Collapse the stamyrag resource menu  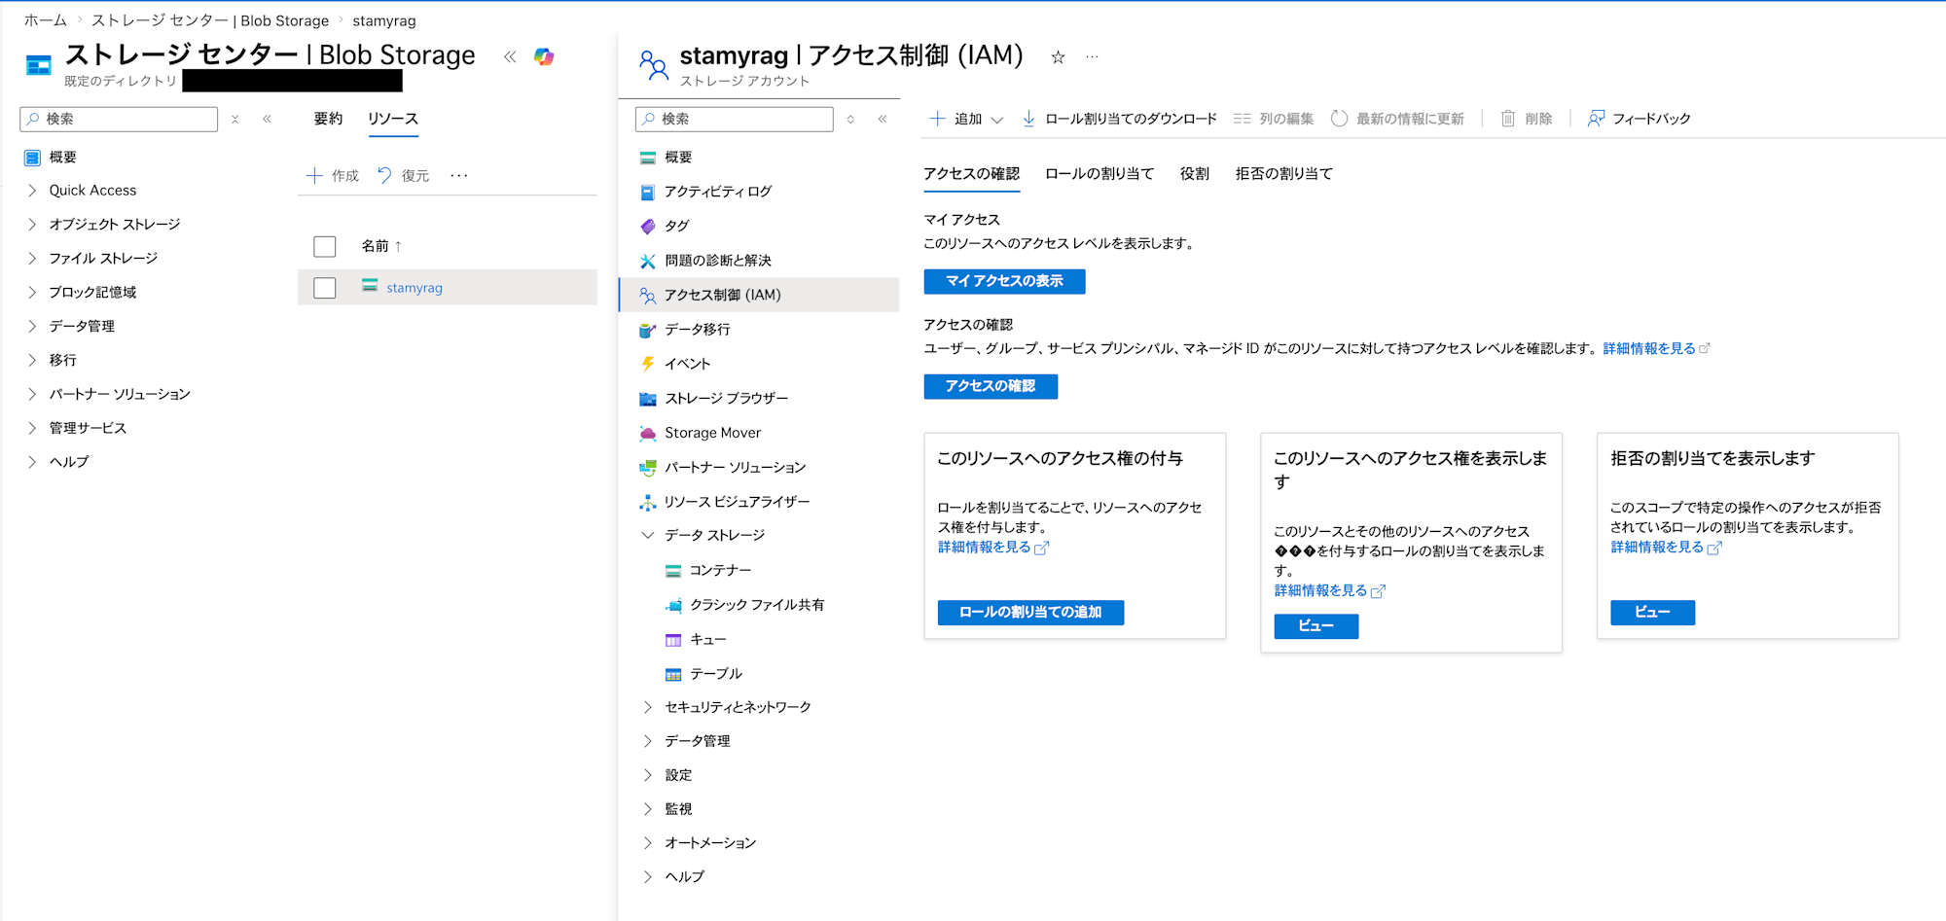tap(883, 119)
